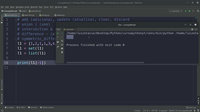Toggle the read-only lock icon in status bar
Screen dimensions: 200x112
194,111
